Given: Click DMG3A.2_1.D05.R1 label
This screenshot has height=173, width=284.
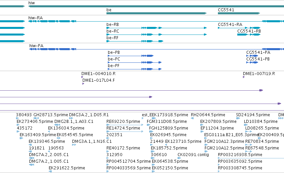Looking at the screenshot, I should click(x=89, y=115).
